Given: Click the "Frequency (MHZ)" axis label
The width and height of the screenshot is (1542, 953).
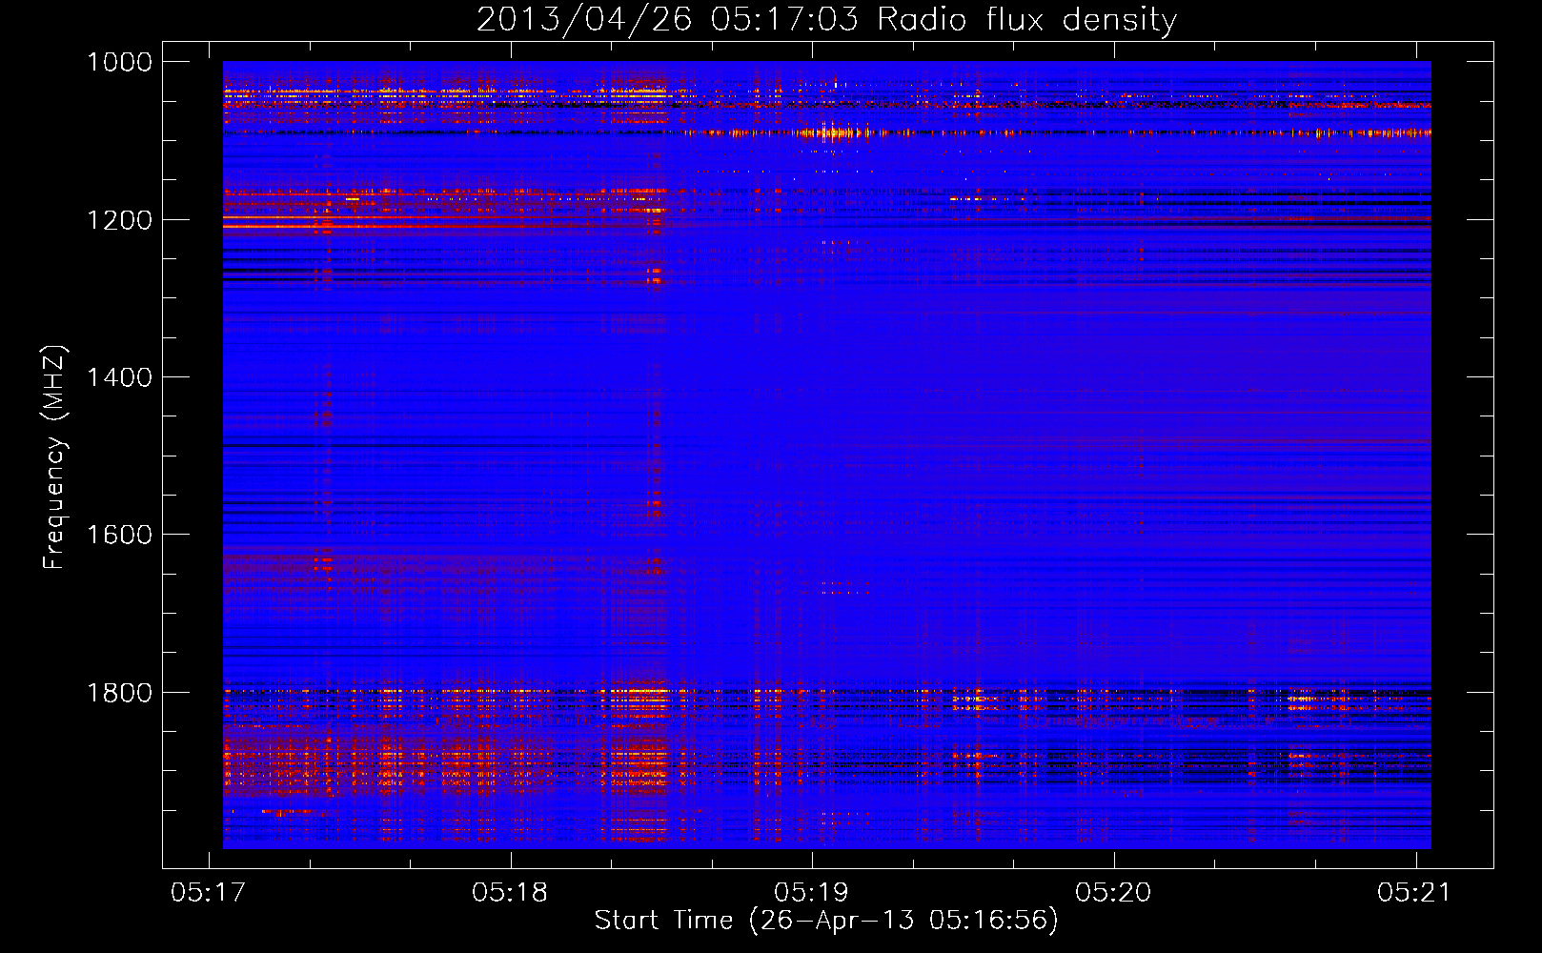Looking at the screenshot, I should (54, 458).
